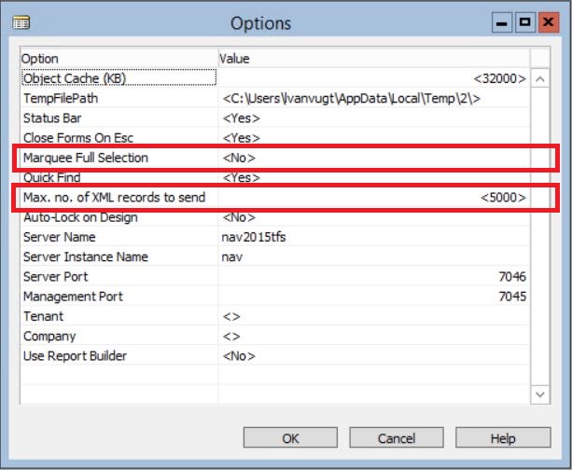572x470 pixels.
Task: Toggle the Status Bar <Yes> value
Action: point(374,117)
